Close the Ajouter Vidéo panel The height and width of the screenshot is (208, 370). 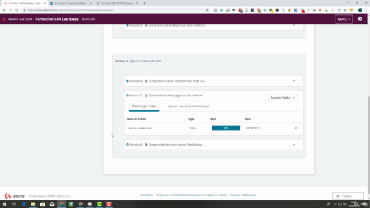(x=294, y=98)
